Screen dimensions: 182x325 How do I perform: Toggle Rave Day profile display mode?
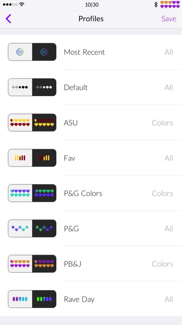(x=169, y=299)
